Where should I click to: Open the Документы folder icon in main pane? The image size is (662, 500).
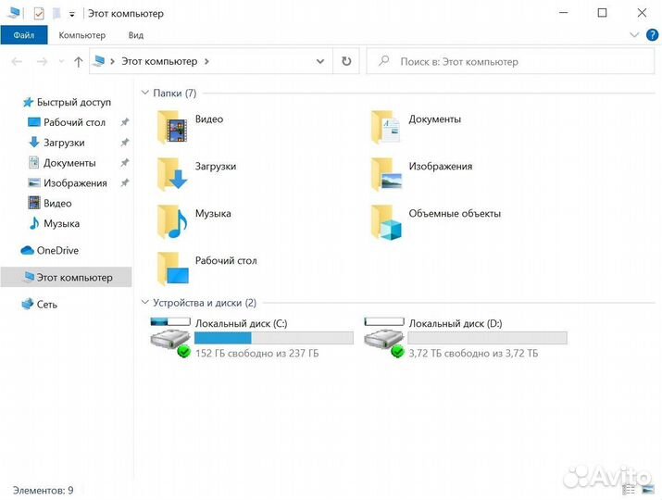386,127
